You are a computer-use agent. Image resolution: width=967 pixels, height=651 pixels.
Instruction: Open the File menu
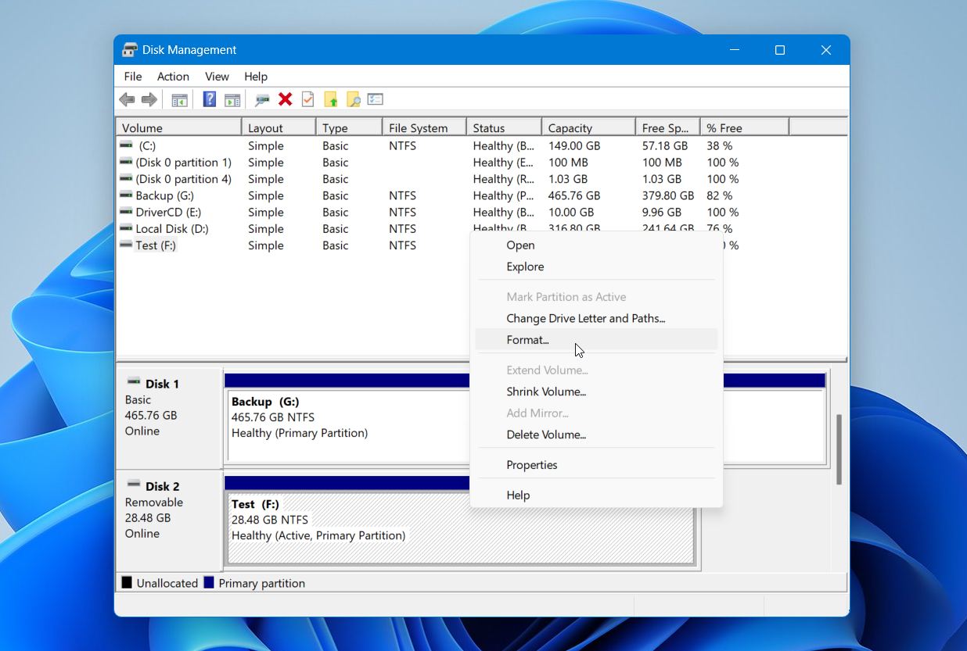click(x=133, y=77)
